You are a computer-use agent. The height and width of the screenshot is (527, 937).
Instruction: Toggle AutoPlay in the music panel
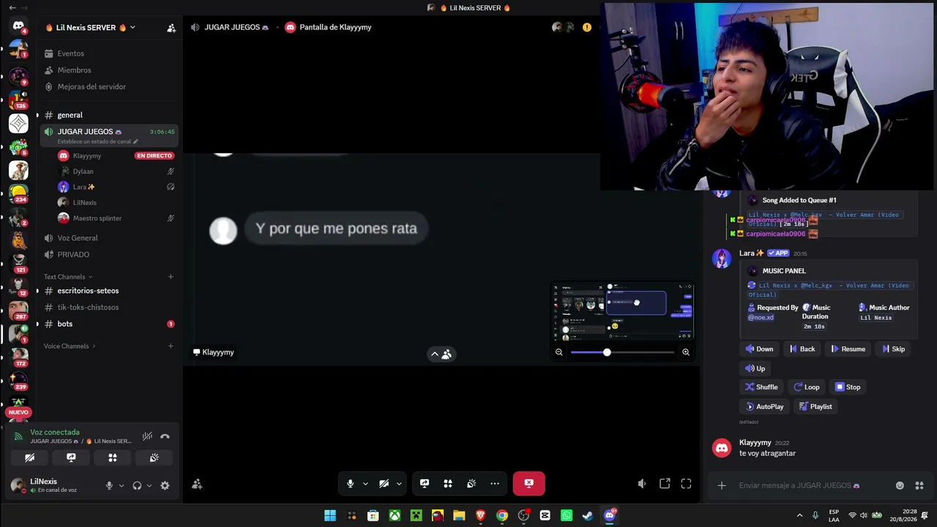pos(764,406)
